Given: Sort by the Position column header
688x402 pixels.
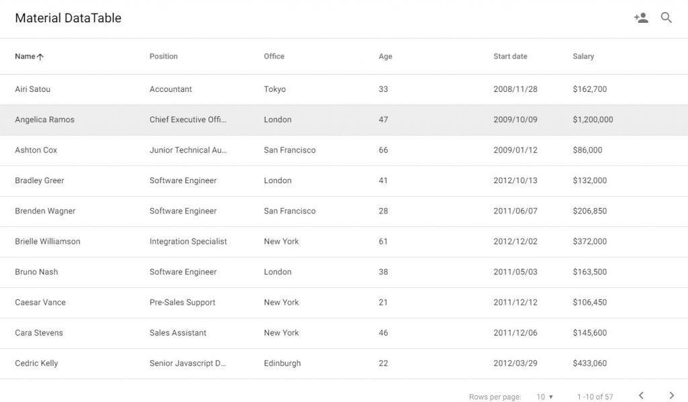Looking at the screenshot, I should point(164,56).
